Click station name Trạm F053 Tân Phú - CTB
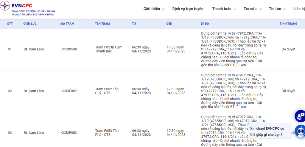Screen dimensions: 305x147 click(107, 133)
